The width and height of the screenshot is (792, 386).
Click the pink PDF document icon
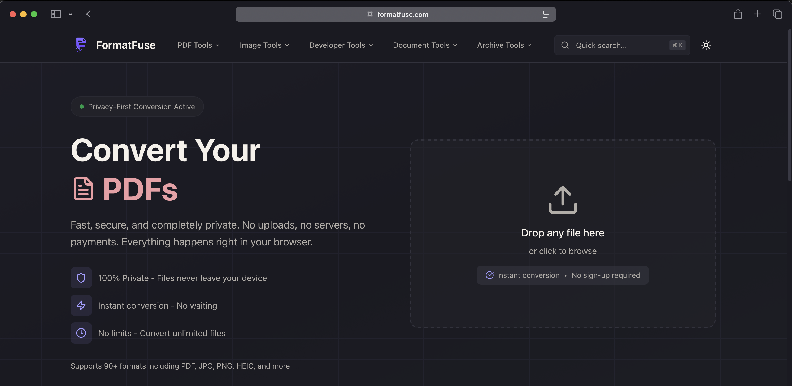(83, 189)
